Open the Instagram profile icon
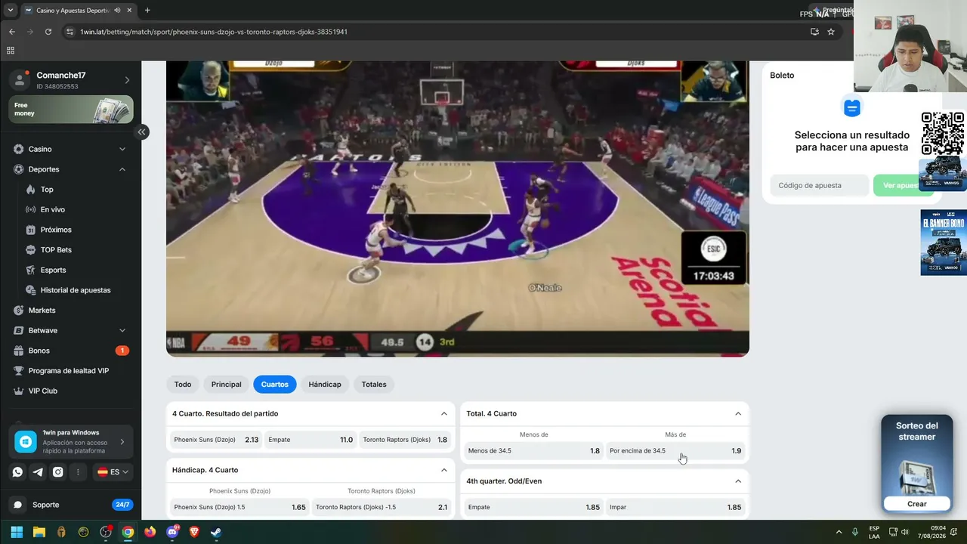The width and height of the screenshot is (967, 544). tap(57, 472)
